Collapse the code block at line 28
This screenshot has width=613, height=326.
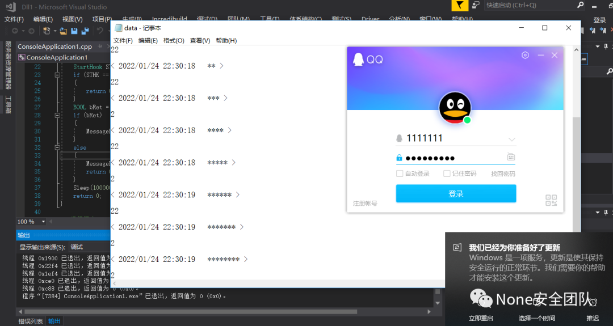(57, 115)
